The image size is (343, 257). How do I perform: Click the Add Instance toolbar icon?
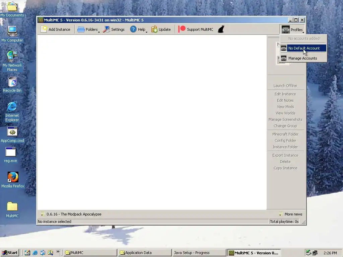[x=44, y=29]
